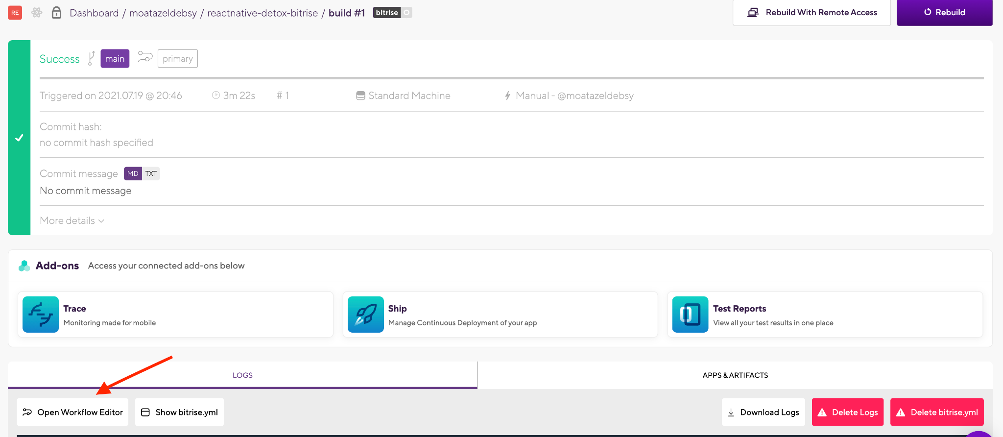Viewport: 1003px width, 437px height.
Task: Click the Trace title text
Action: [x=74, y=309]
